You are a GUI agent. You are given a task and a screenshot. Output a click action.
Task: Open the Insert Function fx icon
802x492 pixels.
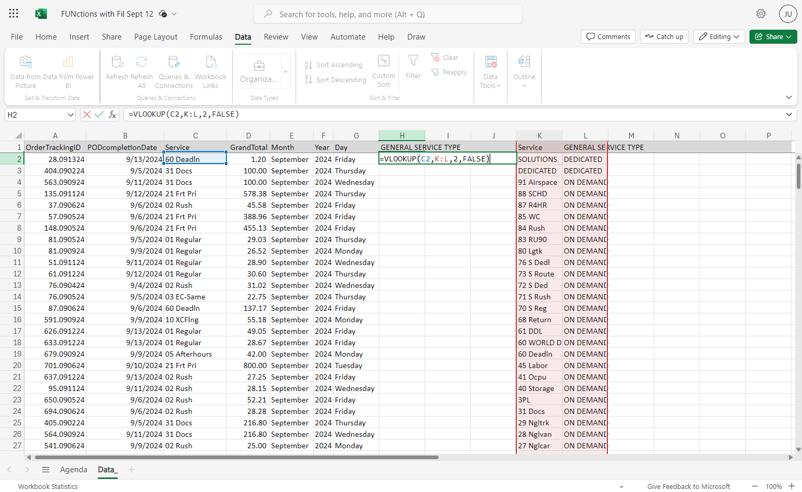(112, 115)
